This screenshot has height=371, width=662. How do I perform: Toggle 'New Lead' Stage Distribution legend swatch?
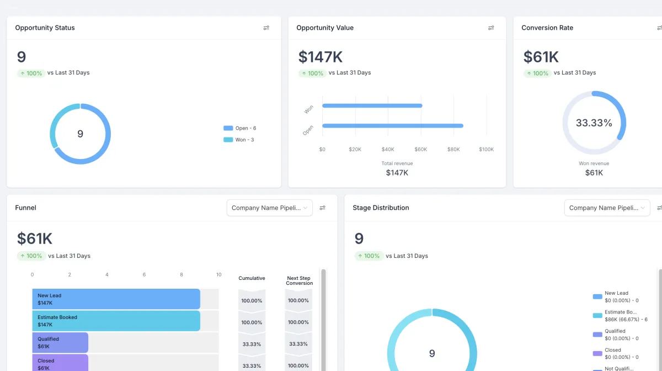coord(597,296)
